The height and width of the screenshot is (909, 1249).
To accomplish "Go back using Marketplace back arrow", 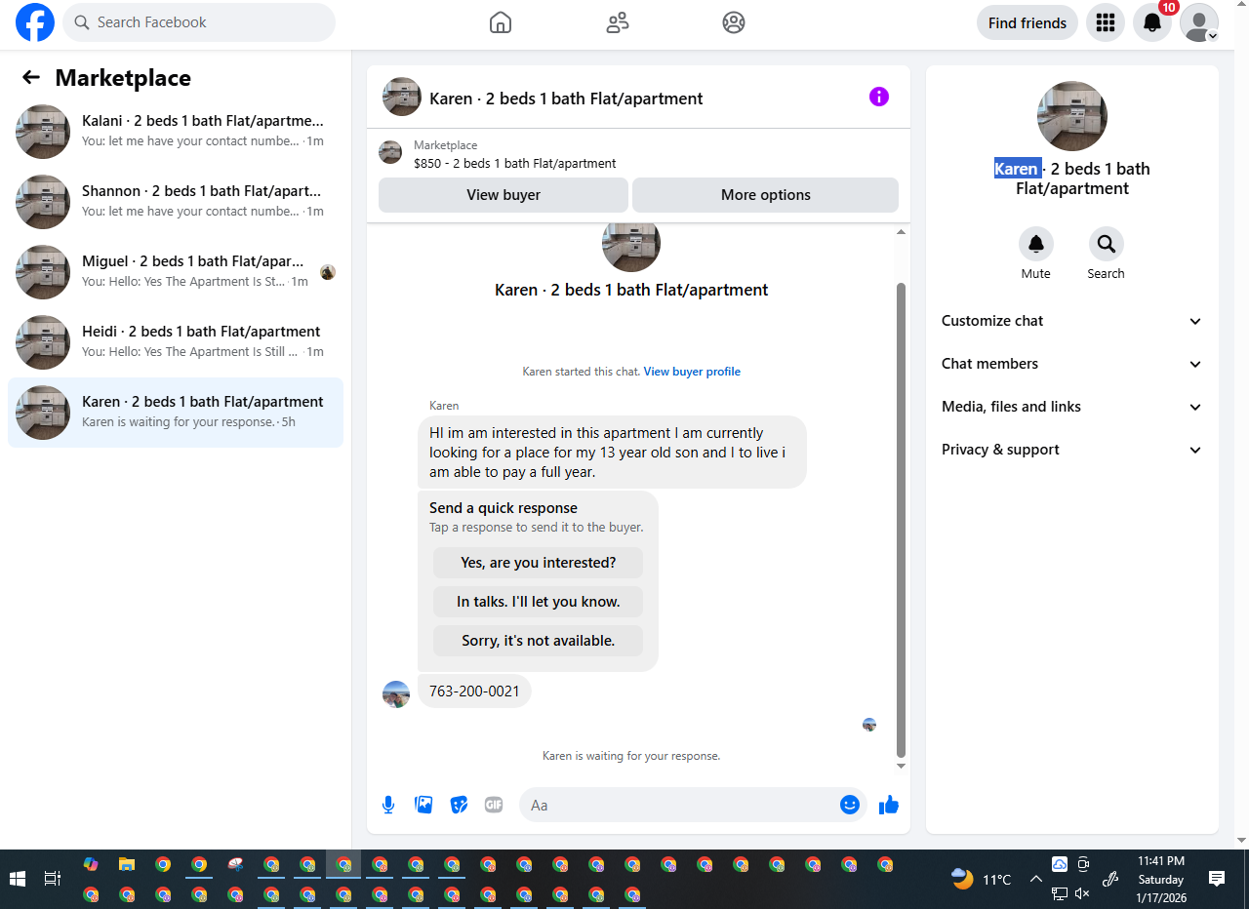I will pos(31,78).
